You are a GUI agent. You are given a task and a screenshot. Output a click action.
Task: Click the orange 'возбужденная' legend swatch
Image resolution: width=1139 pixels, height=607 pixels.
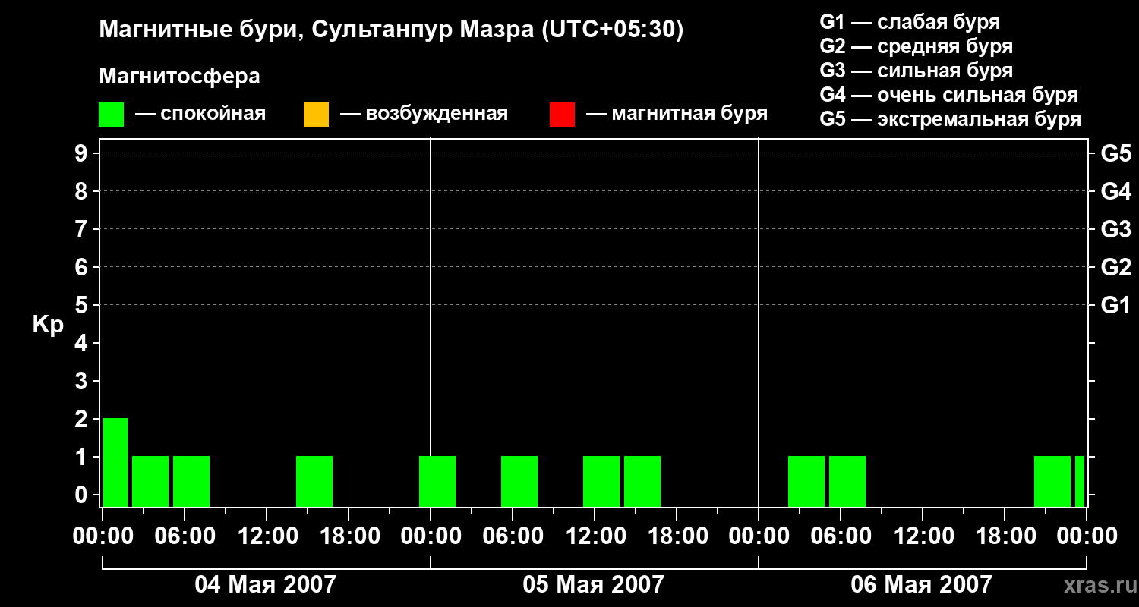[x=316, y=115]
